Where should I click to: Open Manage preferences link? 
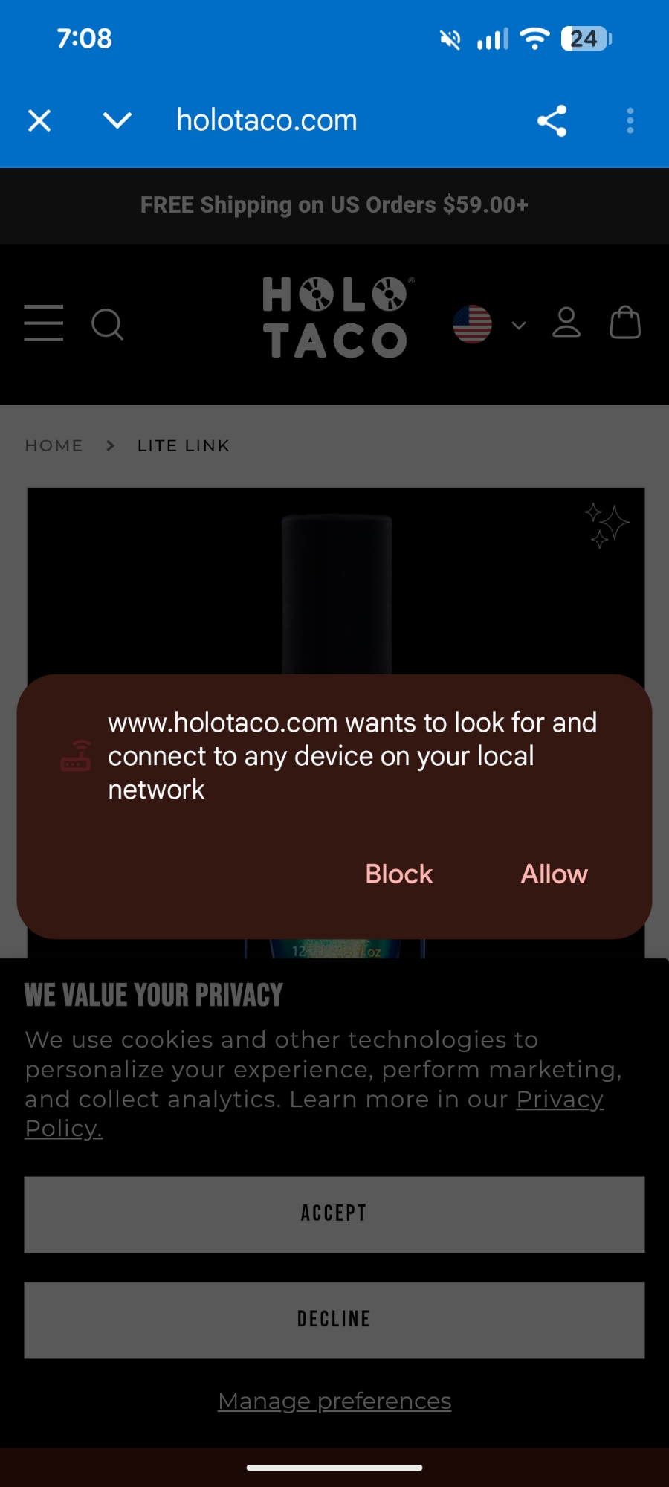334,1401
